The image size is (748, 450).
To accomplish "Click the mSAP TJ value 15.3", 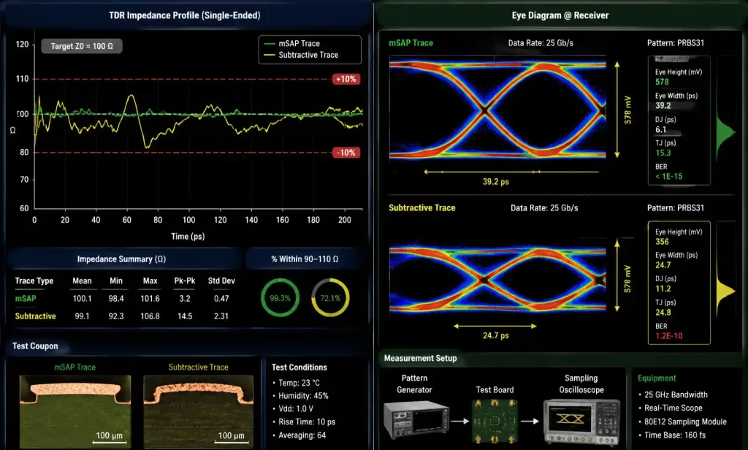I will (663, 153).
